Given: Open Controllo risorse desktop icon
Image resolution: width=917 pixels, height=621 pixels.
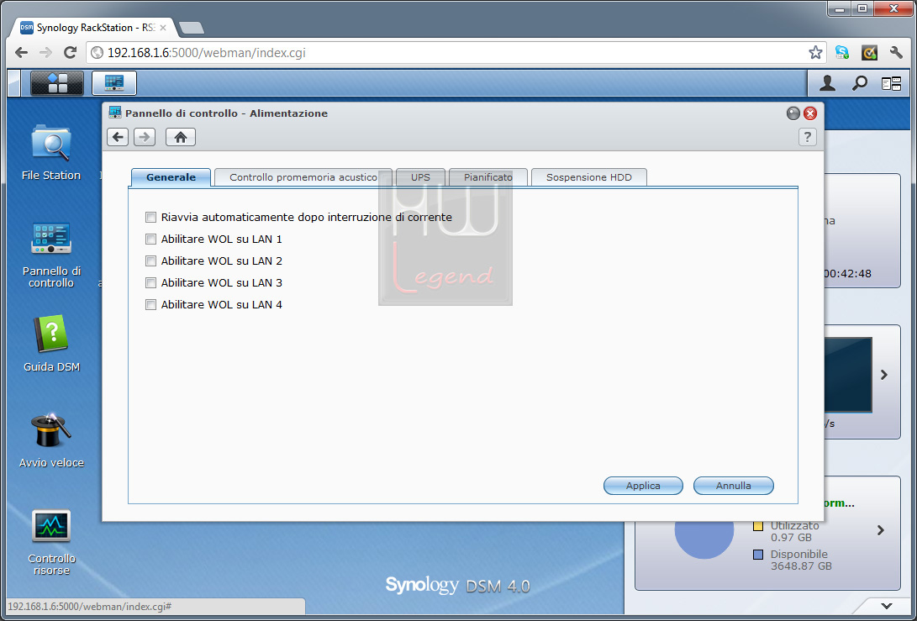Looking at the screenshot, I should click(51, 543).
